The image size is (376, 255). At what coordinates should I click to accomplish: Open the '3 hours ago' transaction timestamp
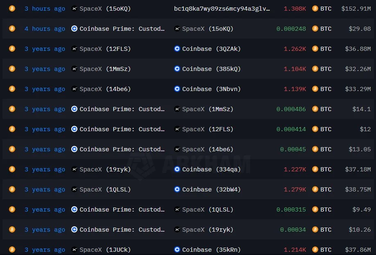(x=45, y=9)
